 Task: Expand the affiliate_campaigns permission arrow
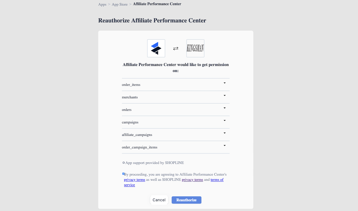click(x=225, y=133)
